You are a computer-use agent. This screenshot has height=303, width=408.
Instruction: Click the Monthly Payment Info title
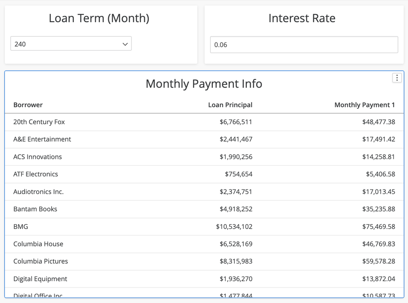204,84
